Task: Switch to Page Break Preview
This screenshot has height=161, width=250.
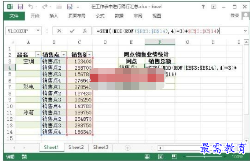Action: (174, 156)
